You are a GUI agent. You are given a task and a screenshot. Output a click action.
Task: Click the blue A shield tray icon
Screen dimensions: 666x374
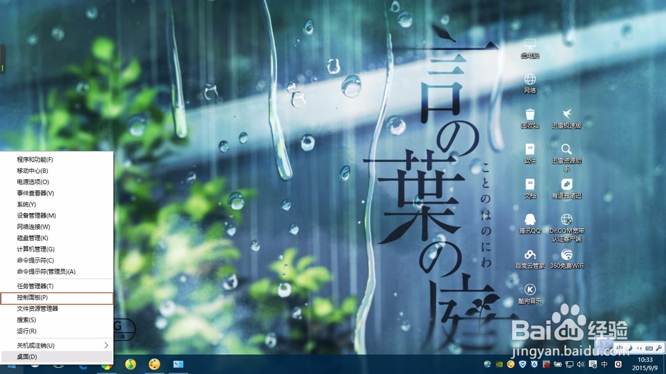pyautogui.click(x=534, y=364)
